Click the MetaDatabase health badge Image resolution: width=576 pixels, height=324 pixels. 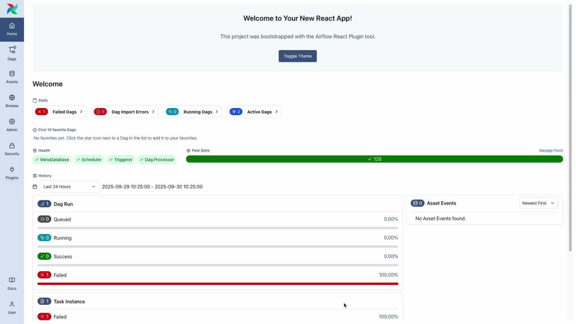pyautogui.click(x=52, y=160)
